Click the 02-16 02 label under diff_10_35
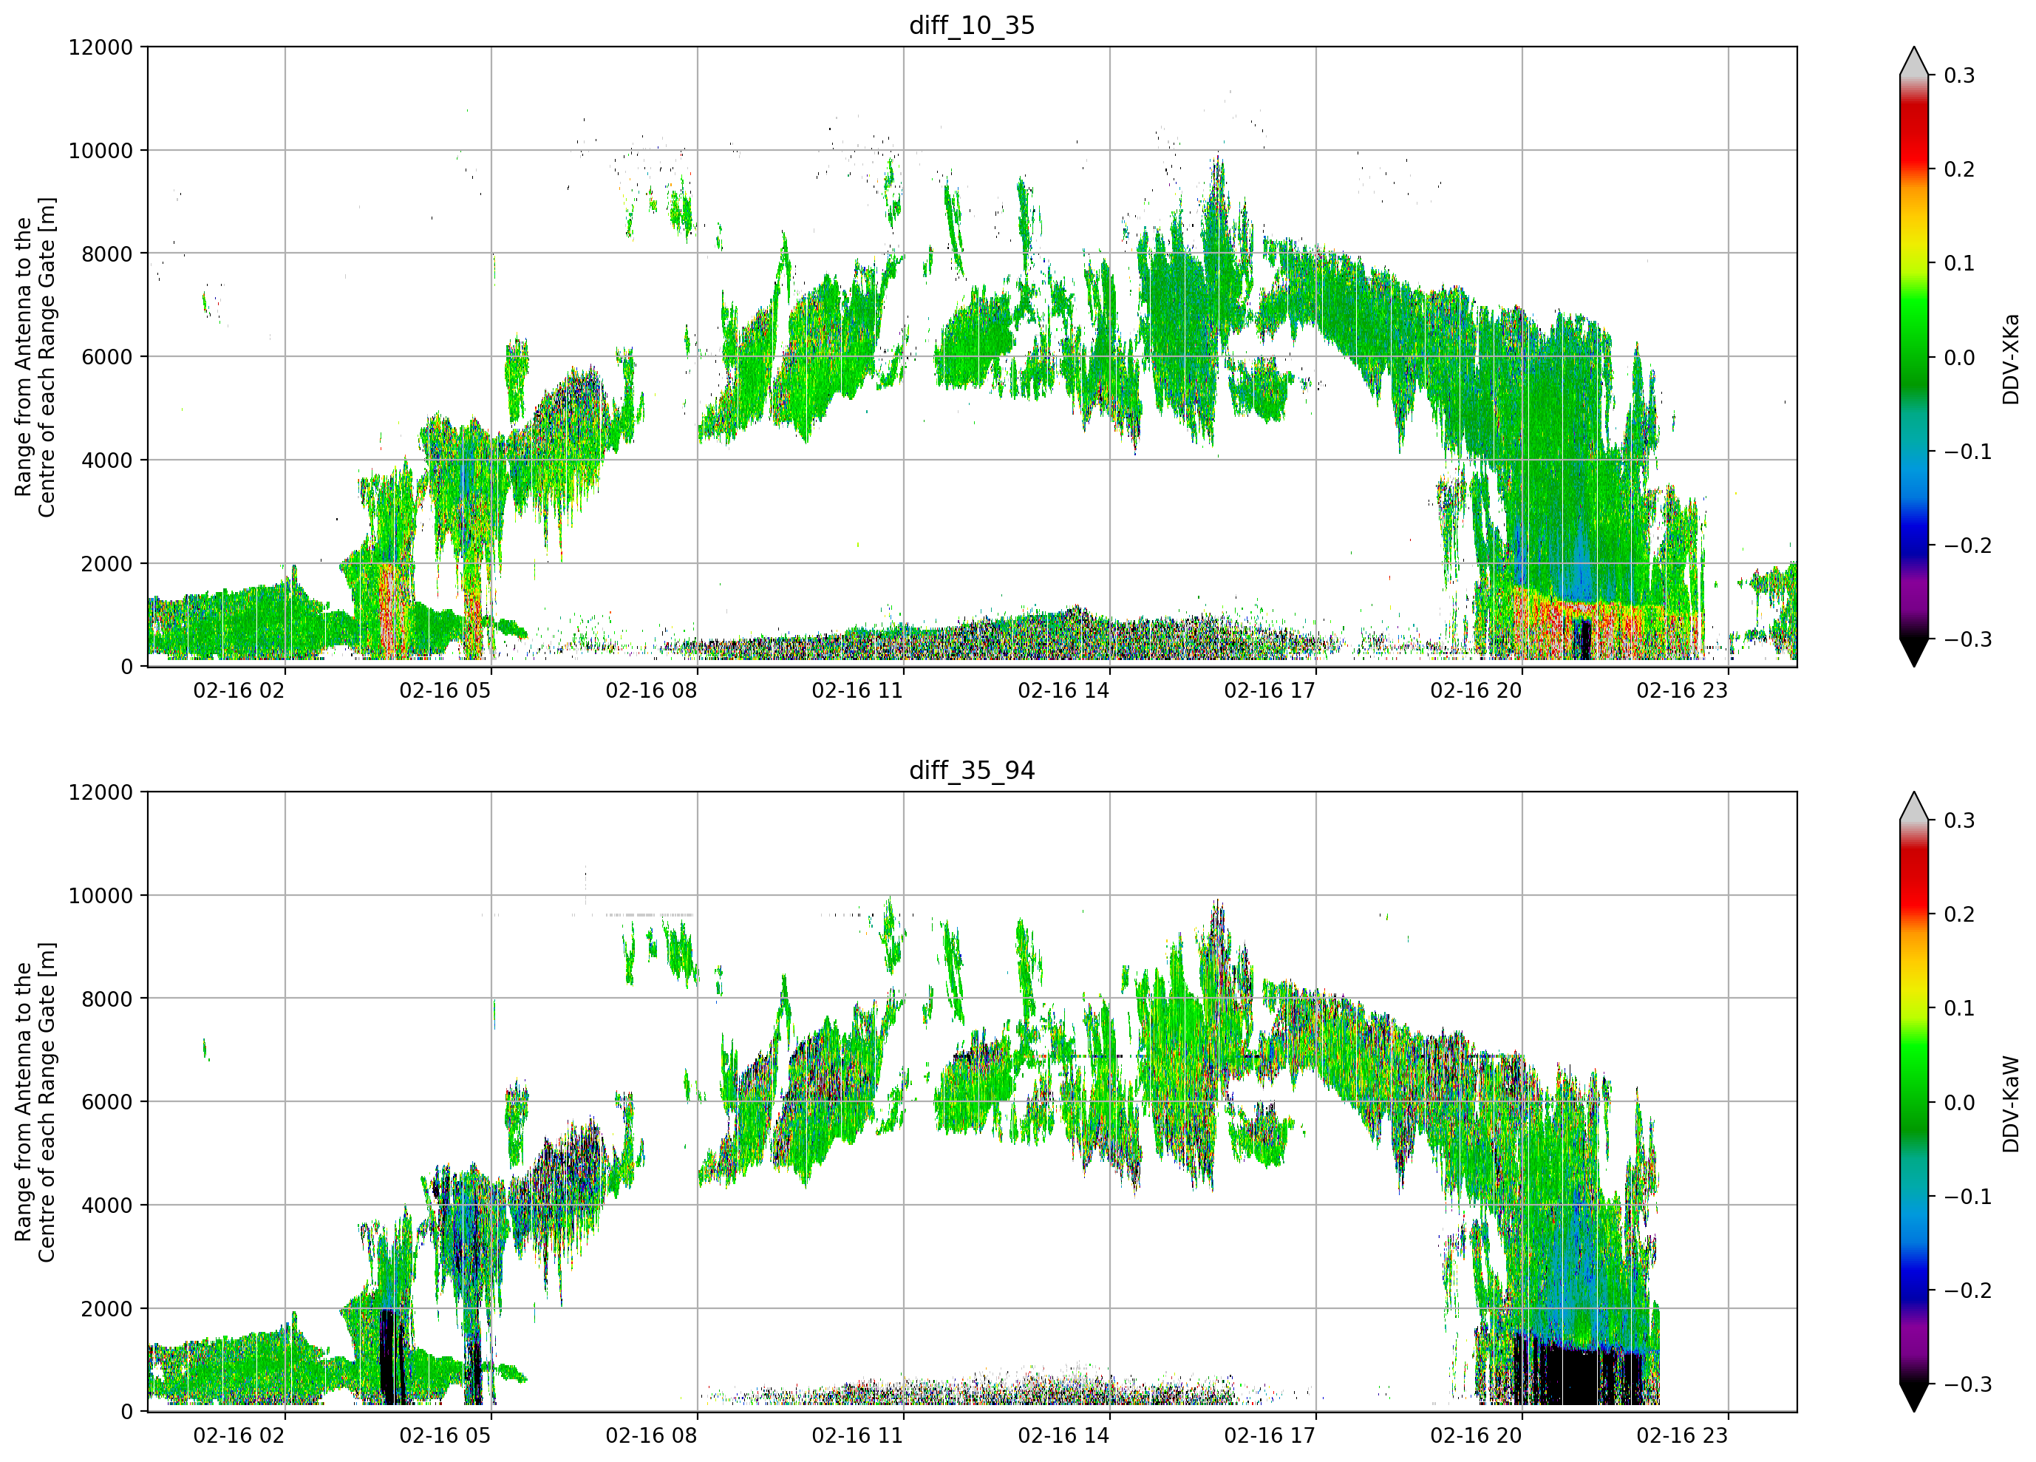The height and width of the screenshot is (1462, 2036). (x=239, y=690)
